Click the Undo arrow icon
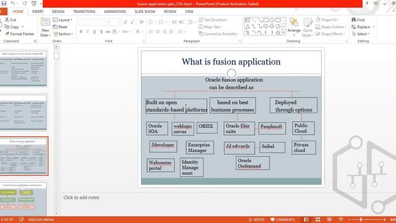Screen dimensions: 396x223 (12, 3)
